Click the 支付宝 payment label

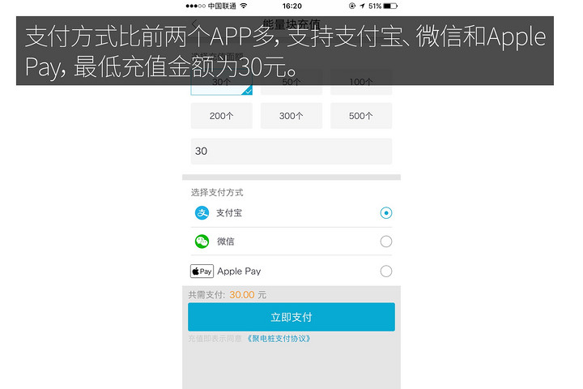click(229, 213)
